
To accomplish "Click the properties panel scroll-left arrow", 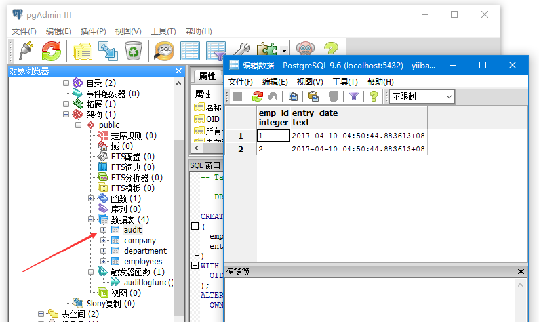I will 197,148.
